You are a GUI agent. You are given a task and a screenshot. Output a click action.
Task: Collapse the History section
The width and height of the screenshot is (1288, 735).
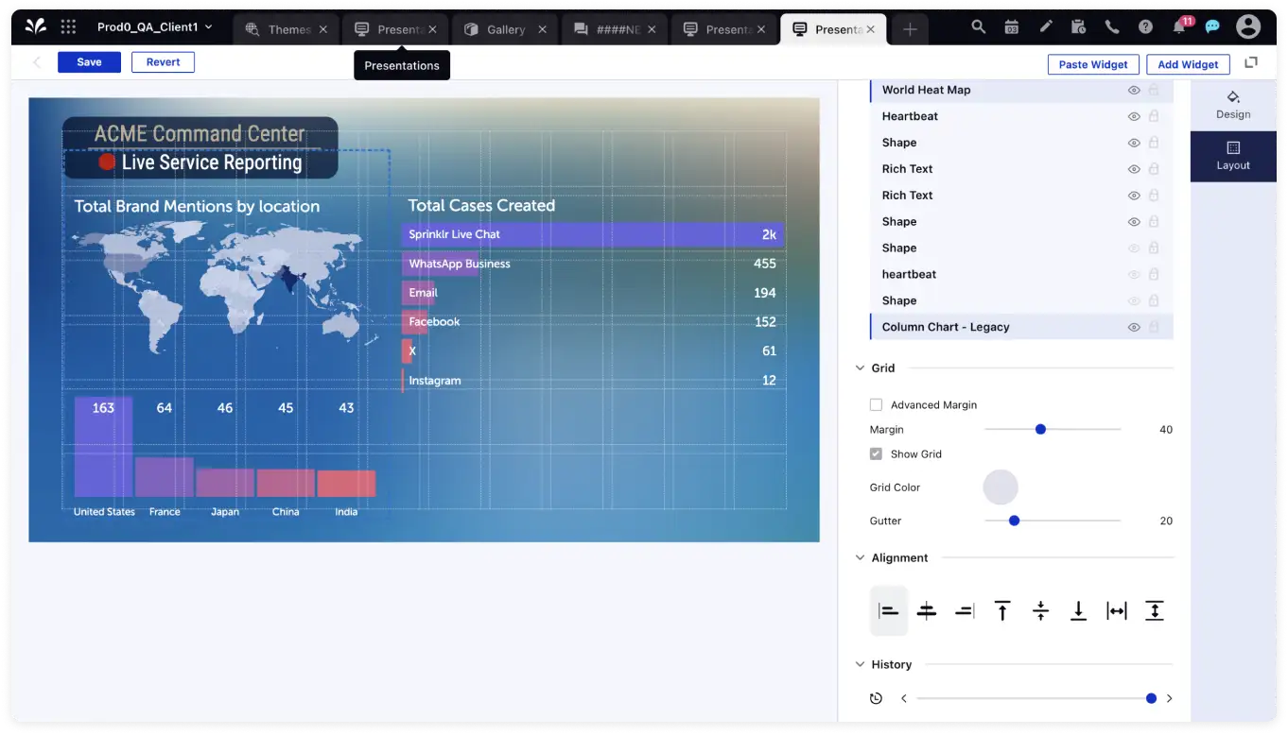pos(861,664)
